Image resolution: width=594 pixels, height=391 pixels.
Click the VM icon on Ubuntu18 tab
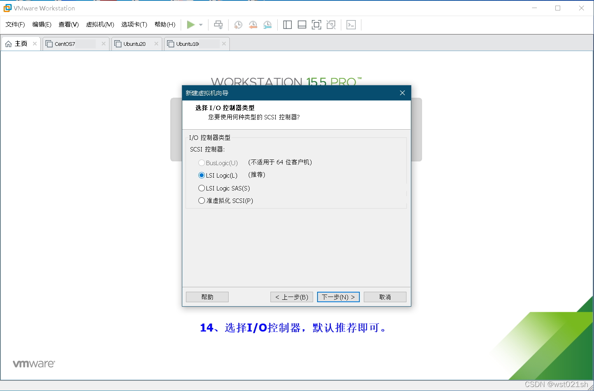pyautogui.click(x=171, y=44)
